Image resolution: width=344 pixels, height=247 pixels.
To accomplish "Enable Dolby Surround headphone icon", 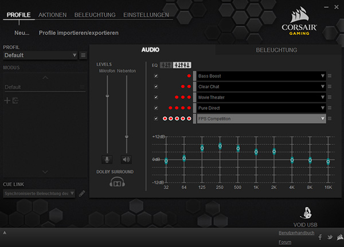I will click(117, 182).
